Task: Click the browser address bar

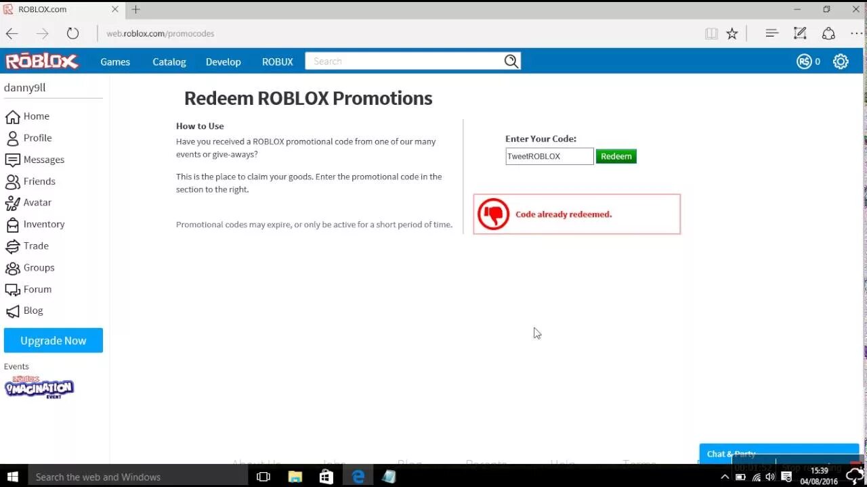Action: (400, 33)
